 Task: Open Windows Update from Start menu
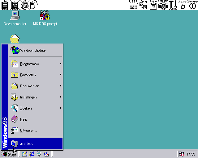pyautogui.click(x=35, y=50)
